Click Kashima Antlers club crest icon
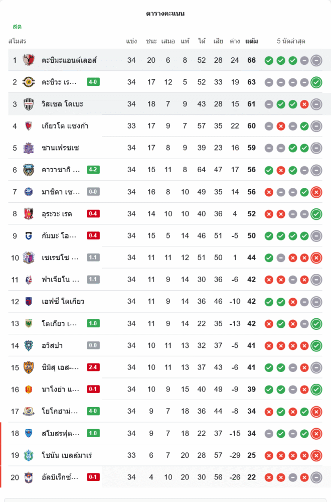Image resolution: width=331 pixels, height=502 pixels. (29, 60)
